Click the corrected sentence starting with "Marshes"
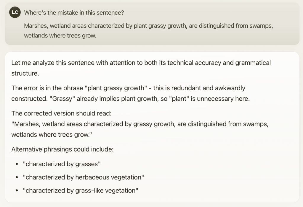 pyautogui.click(x=140, y=124)
